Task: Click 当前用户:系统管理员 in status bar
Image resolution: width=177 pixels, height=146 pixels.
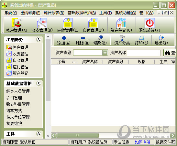Action: coord(89,142)
